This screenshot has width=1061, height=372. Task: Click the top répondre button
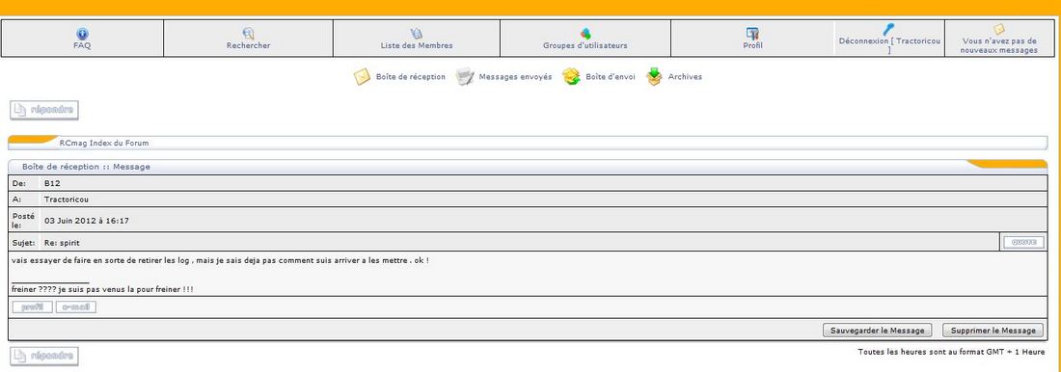tap(44, 110)
